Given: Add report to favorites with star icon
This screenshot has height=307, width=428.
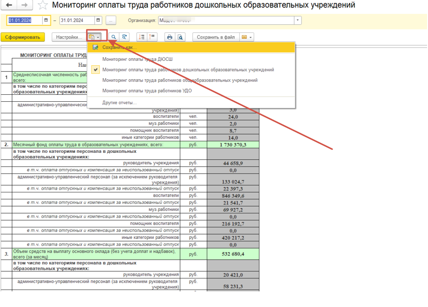Looking at the screenshot, I should tap(42, 6).
